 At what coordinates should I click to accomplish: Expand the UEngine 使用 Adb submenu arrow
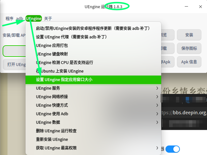point(157,114)
